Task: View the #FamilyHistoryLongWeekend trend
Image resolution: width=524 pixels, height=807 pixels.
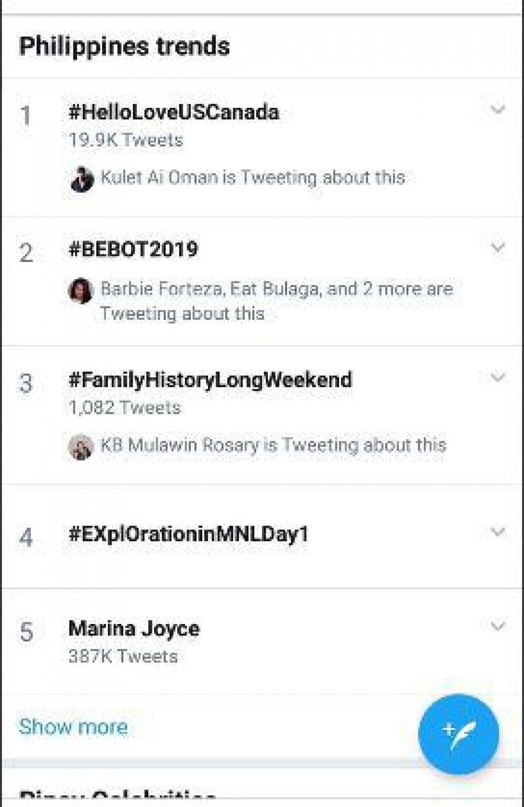Action: 210,379
